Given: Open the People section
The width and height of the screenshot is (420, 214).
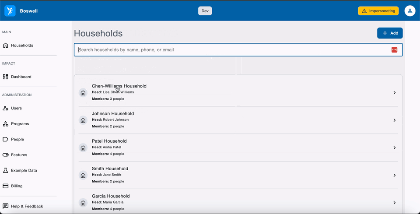Looking at the screenshot, I should click(17, 139).
